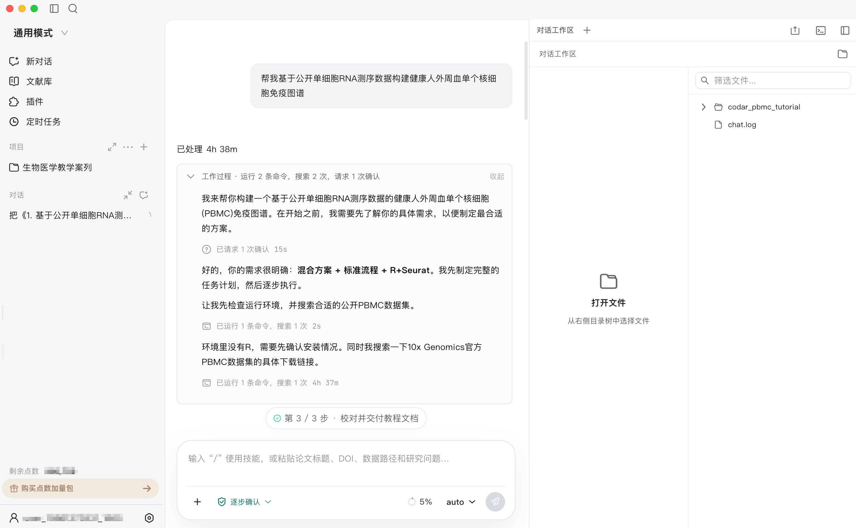The image size is (856, 528).
Task: Open the 文献库 literature library
Action: coord(31,81)
